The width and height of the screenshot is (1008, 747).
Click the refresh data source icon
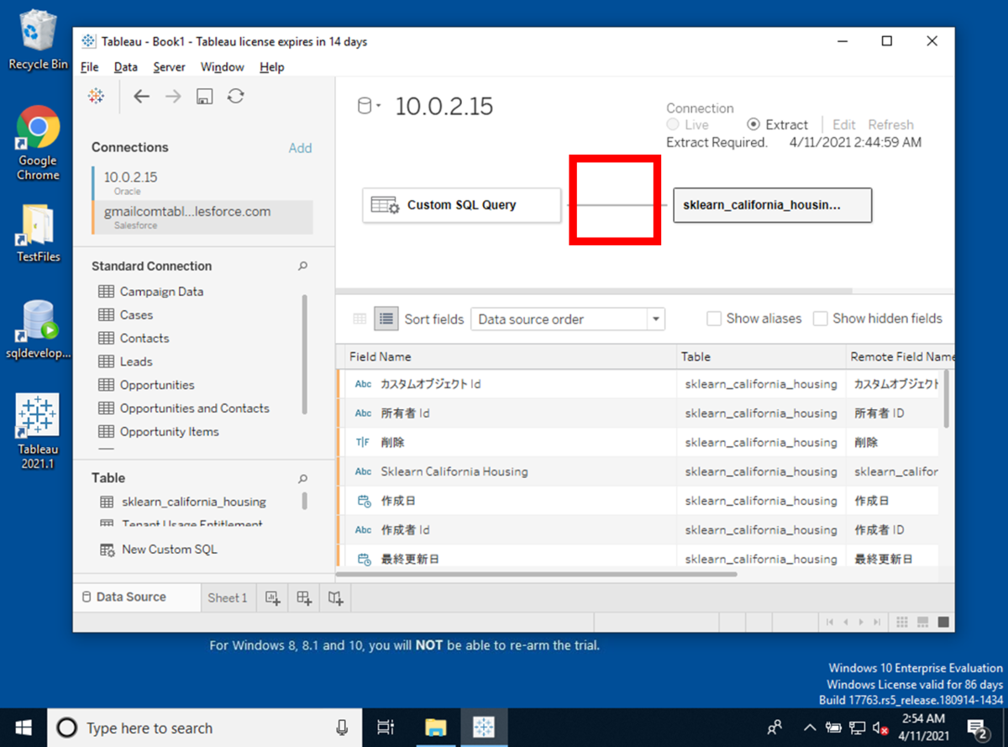click(x=236, y=97)
